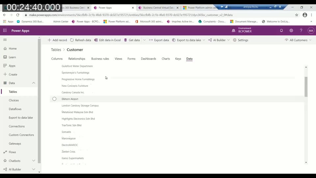
Task: Switch to the Dashboards tab
Action: 148,59
